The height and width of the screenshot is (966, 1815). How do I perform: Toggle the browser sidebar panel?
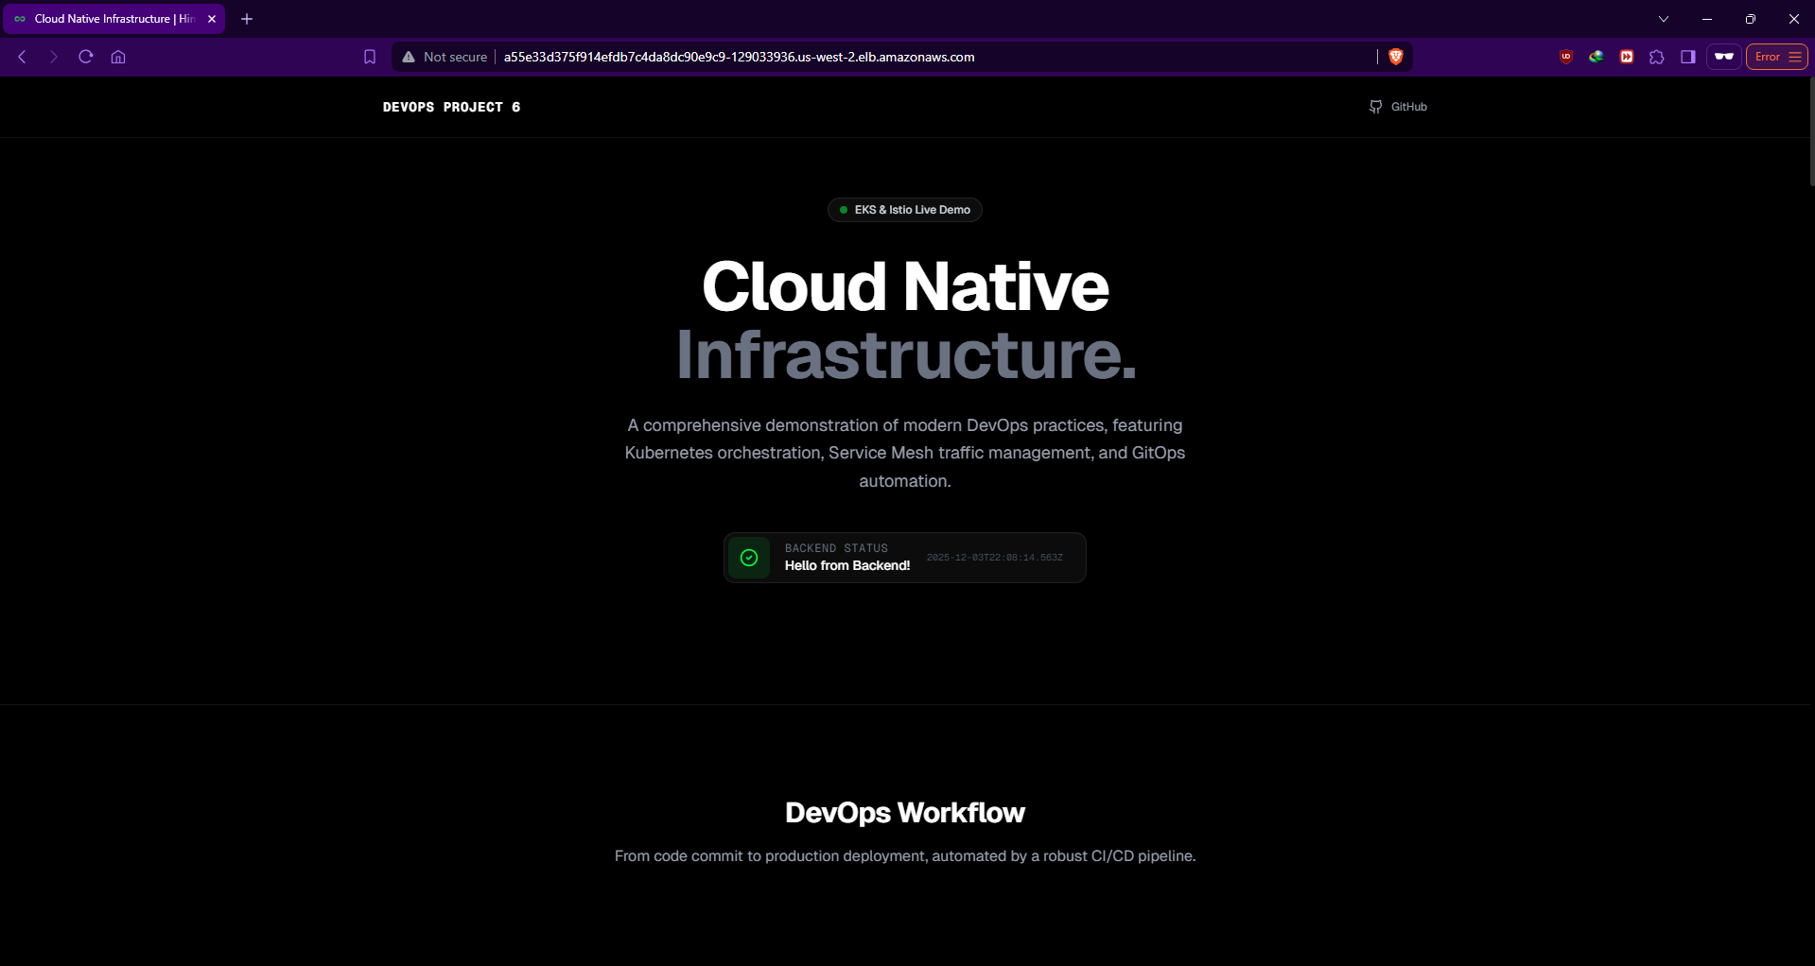[x=1688, y=57]
